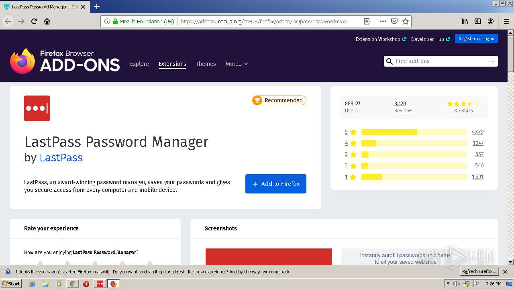Viewport: 514px width, 289px height.
Task: Click the taskbar clock 9:26 PM
Action: coord(493,284)
